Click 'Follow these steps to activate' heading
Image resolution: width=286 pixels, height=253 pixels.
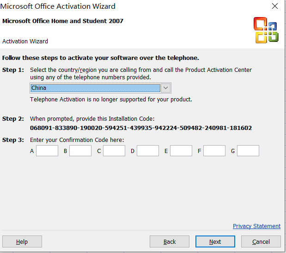101,58
